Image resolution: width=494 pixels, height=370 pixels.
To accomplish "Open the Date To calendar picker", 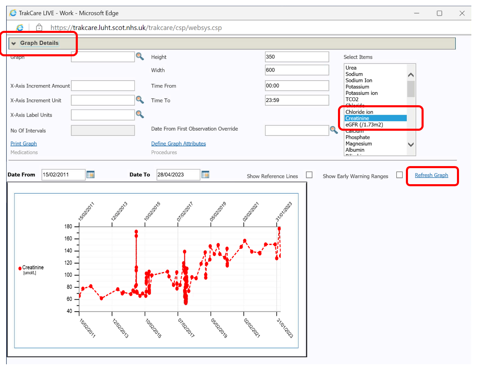I will [205, 175].
